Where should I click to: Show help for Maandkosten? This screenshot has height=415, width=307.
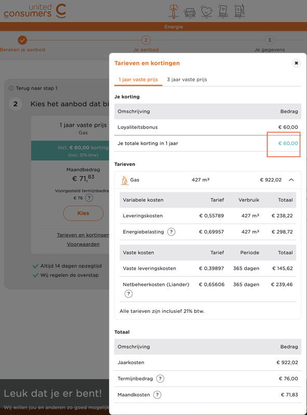157,395
